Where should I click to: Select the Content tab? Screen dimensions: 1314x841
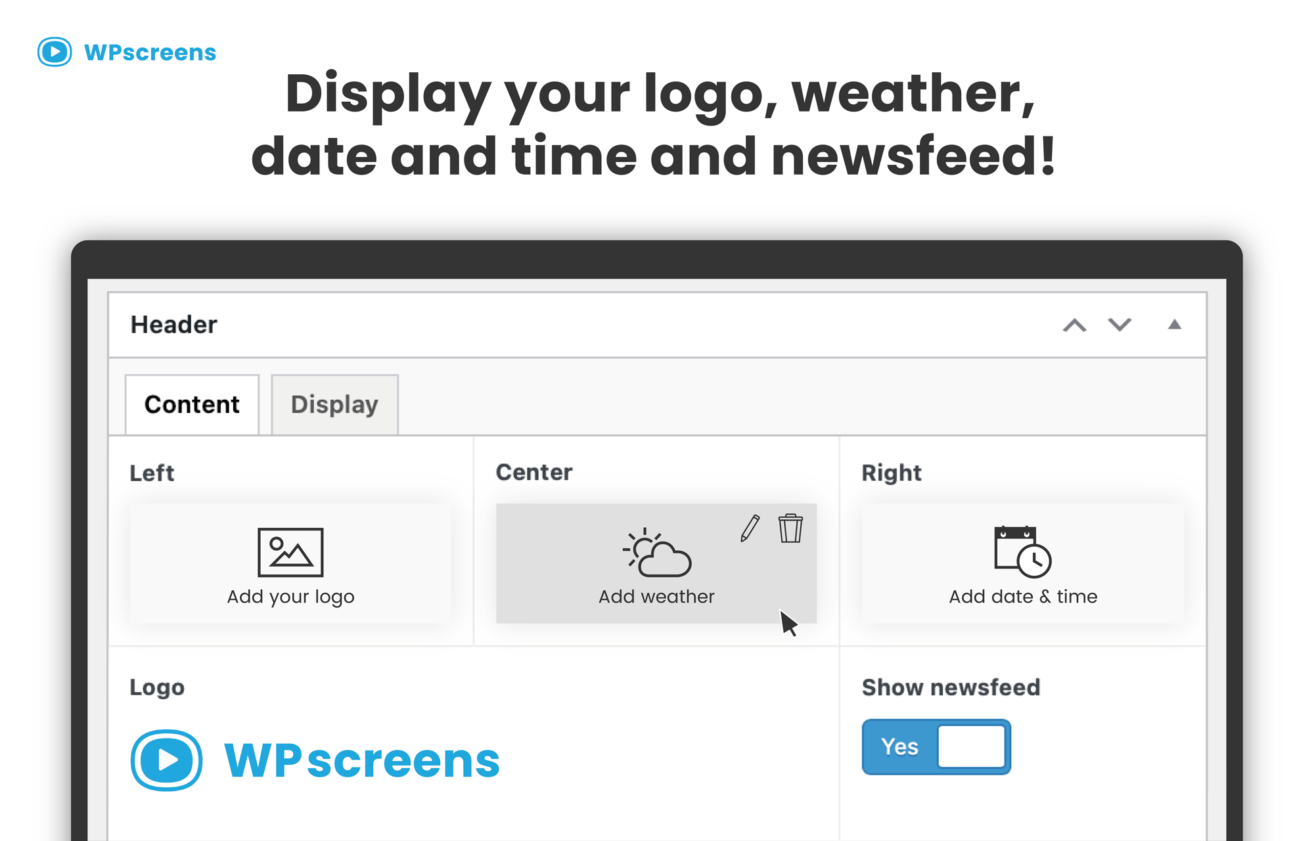(192, 404)
